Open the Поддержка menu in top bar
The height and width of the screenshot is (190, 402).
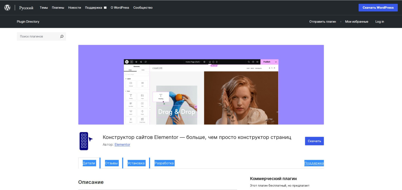(x=94, y=8)
